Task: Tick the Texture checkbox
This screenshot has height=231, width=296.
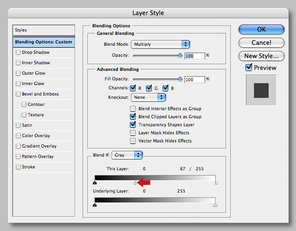Action: [24, 115]
